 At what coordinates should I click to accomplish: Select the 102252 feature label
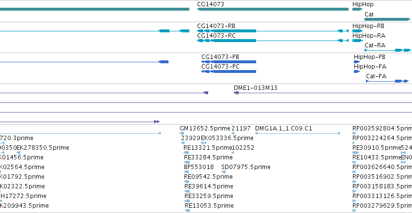(x=243, y=148)
